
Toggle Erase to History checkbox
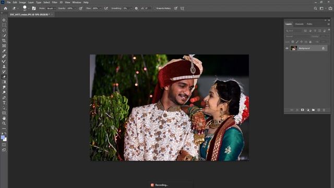click(x=155, y=8)
